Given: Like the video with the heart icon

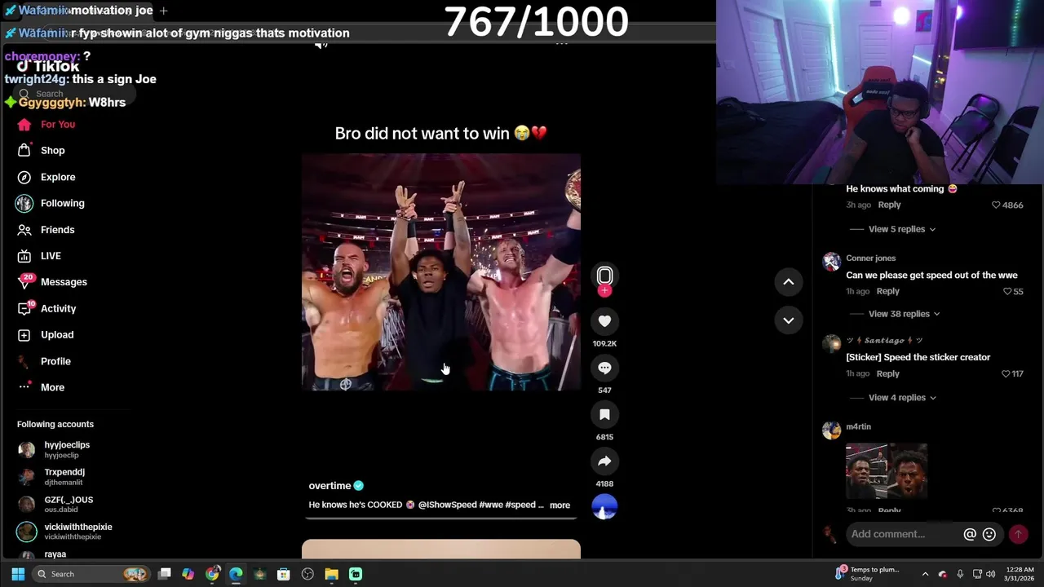Looking at the screenshot, I should pyautogui.click(x=604, y=321).
